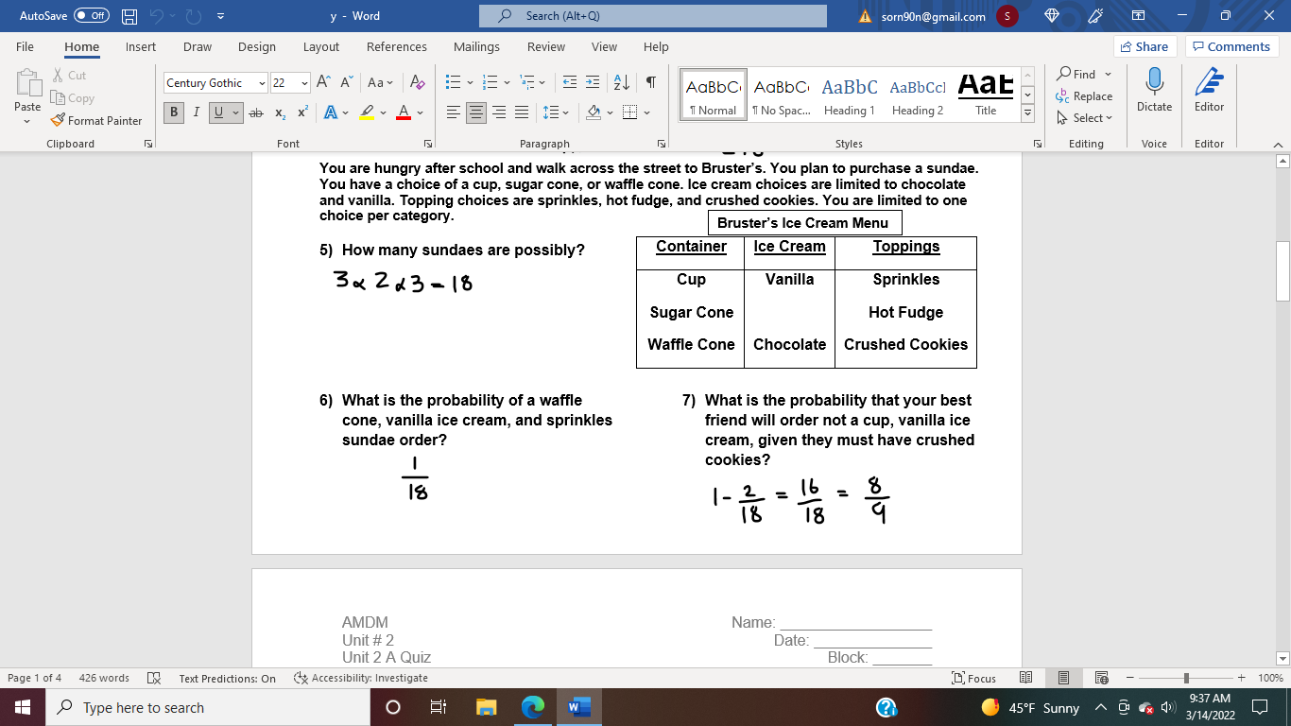The height and width of the screenshot is (726, 1291).
Task: Toggle the show paragraph marks icon
Action: (x=649, y=82)
